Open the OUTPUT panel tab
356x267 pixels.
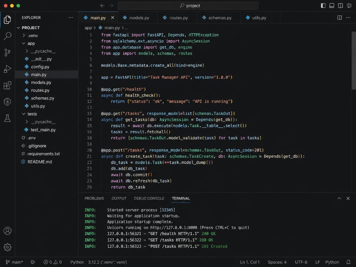pos(119,198)
